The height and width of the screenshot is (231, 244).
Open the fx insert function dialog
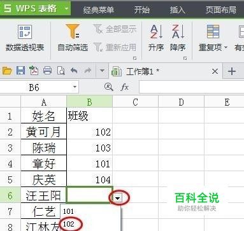click(124, 87)
